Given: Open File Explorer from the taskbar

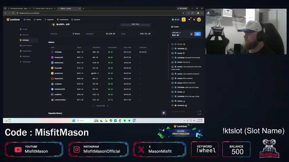Looking at the screenshot, I should [x=106, y=120].
